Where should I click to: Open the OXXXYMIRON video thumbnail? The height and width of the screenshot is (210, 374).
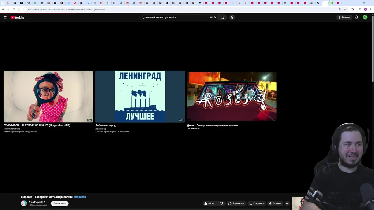point(48,97)
